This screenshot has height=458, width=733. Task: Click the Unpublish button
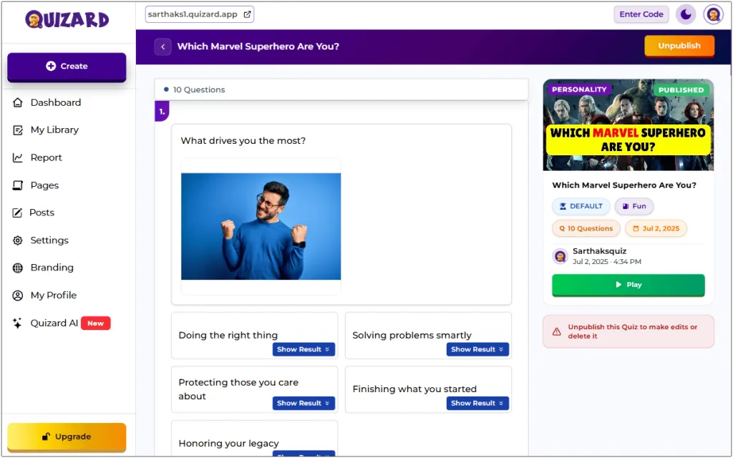click(x=679, y=46)
